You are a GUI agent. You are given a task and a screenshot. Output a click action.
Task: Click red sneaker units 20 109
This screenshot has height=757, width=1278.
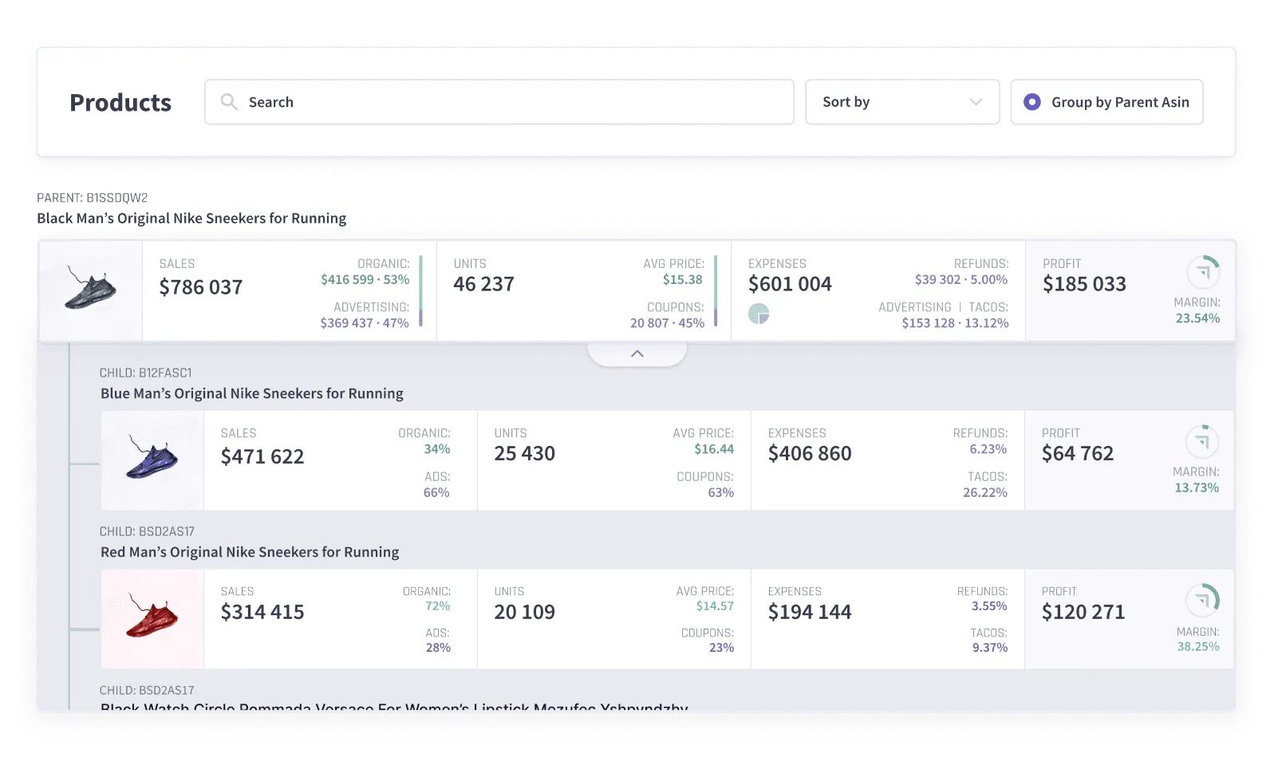pos(525,612)
